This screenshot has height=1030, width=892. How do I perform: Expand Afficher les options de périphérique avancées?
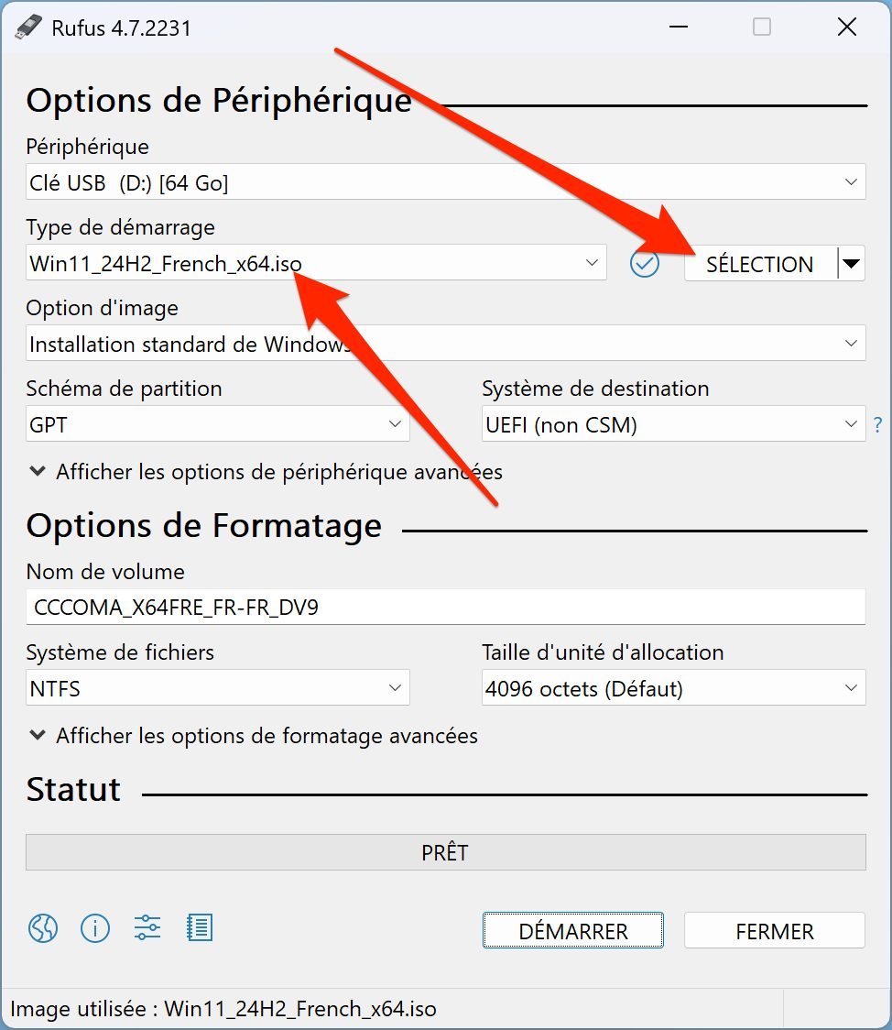coord(266,472)
